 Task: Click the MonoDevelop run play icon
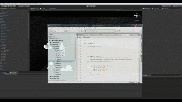(50, 31)
